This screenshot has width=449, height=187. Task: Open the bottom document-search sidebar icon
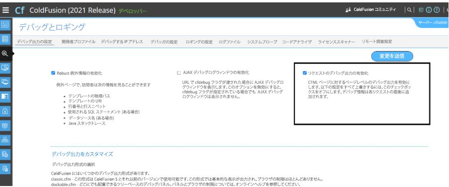pyautogui.click(x=5, y=169)
